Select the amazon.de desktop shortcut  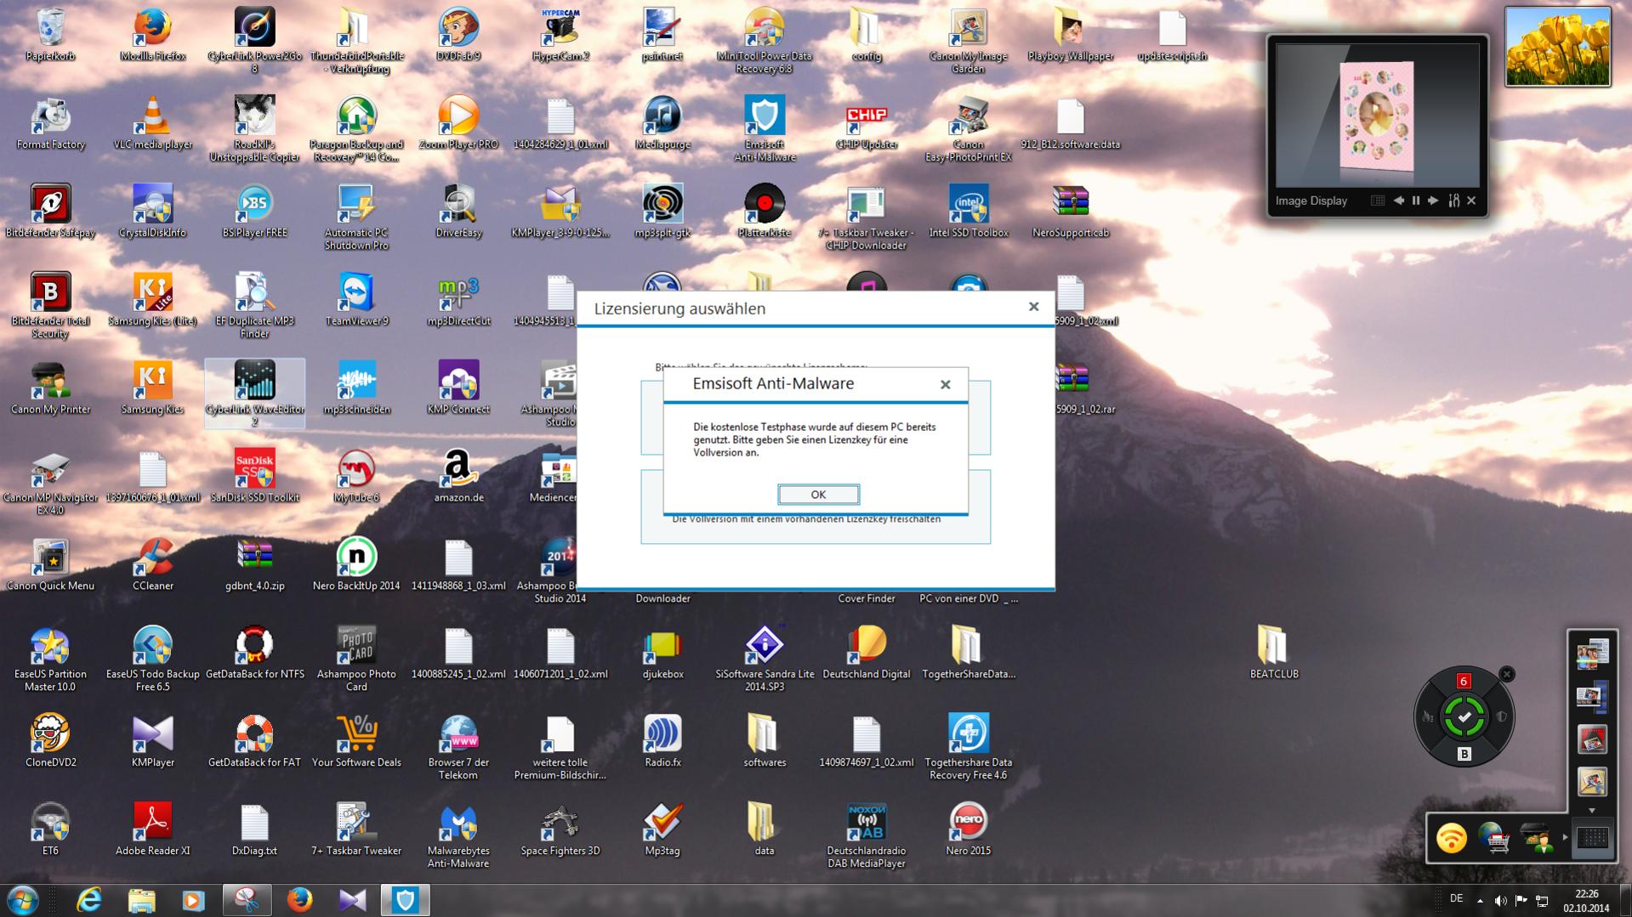pyautogui.click(x=458, y=477)
